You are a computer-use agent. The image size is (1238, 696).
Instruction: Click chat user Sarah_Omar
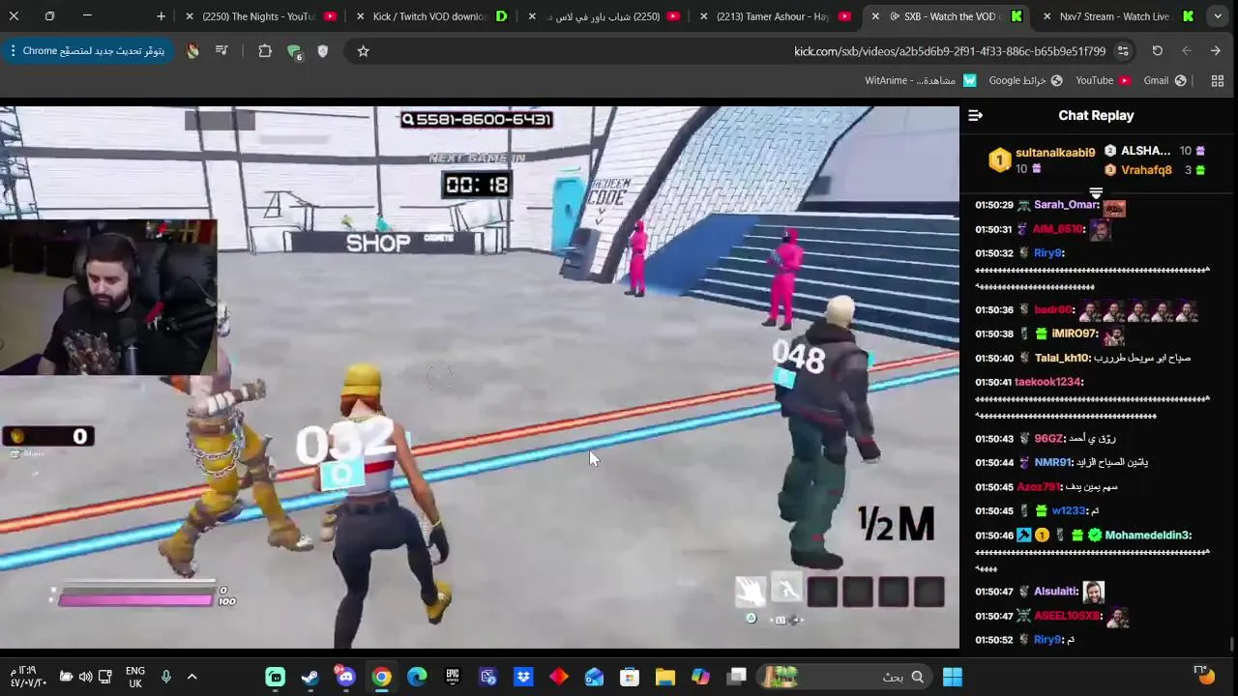pyautogui.click(x=1066, y=205)
